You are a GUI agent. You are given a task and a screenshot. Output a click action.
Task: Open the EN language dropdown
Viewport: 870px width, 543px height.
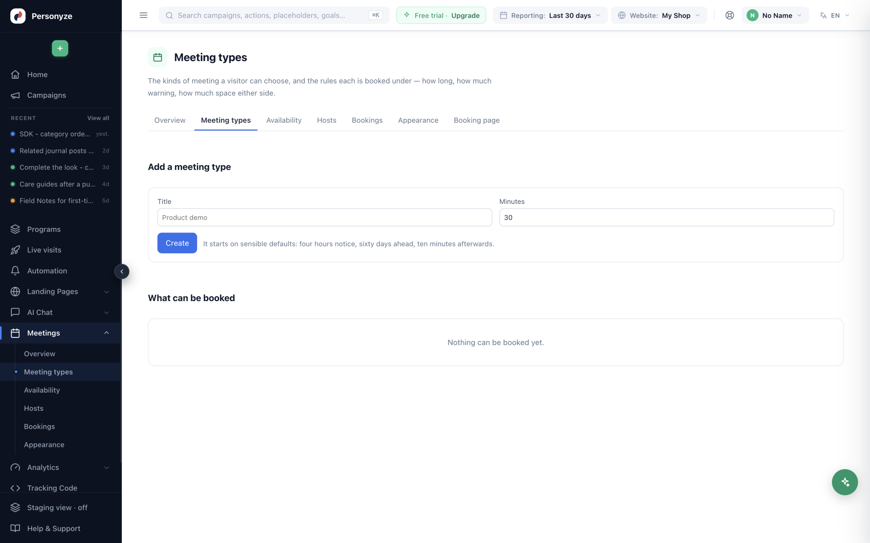point(835,16)
